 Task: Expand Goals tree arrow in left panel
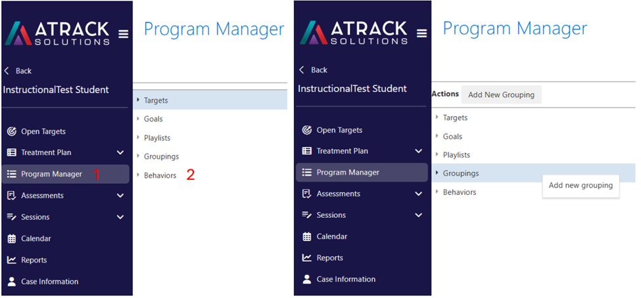tap(138, 119)
